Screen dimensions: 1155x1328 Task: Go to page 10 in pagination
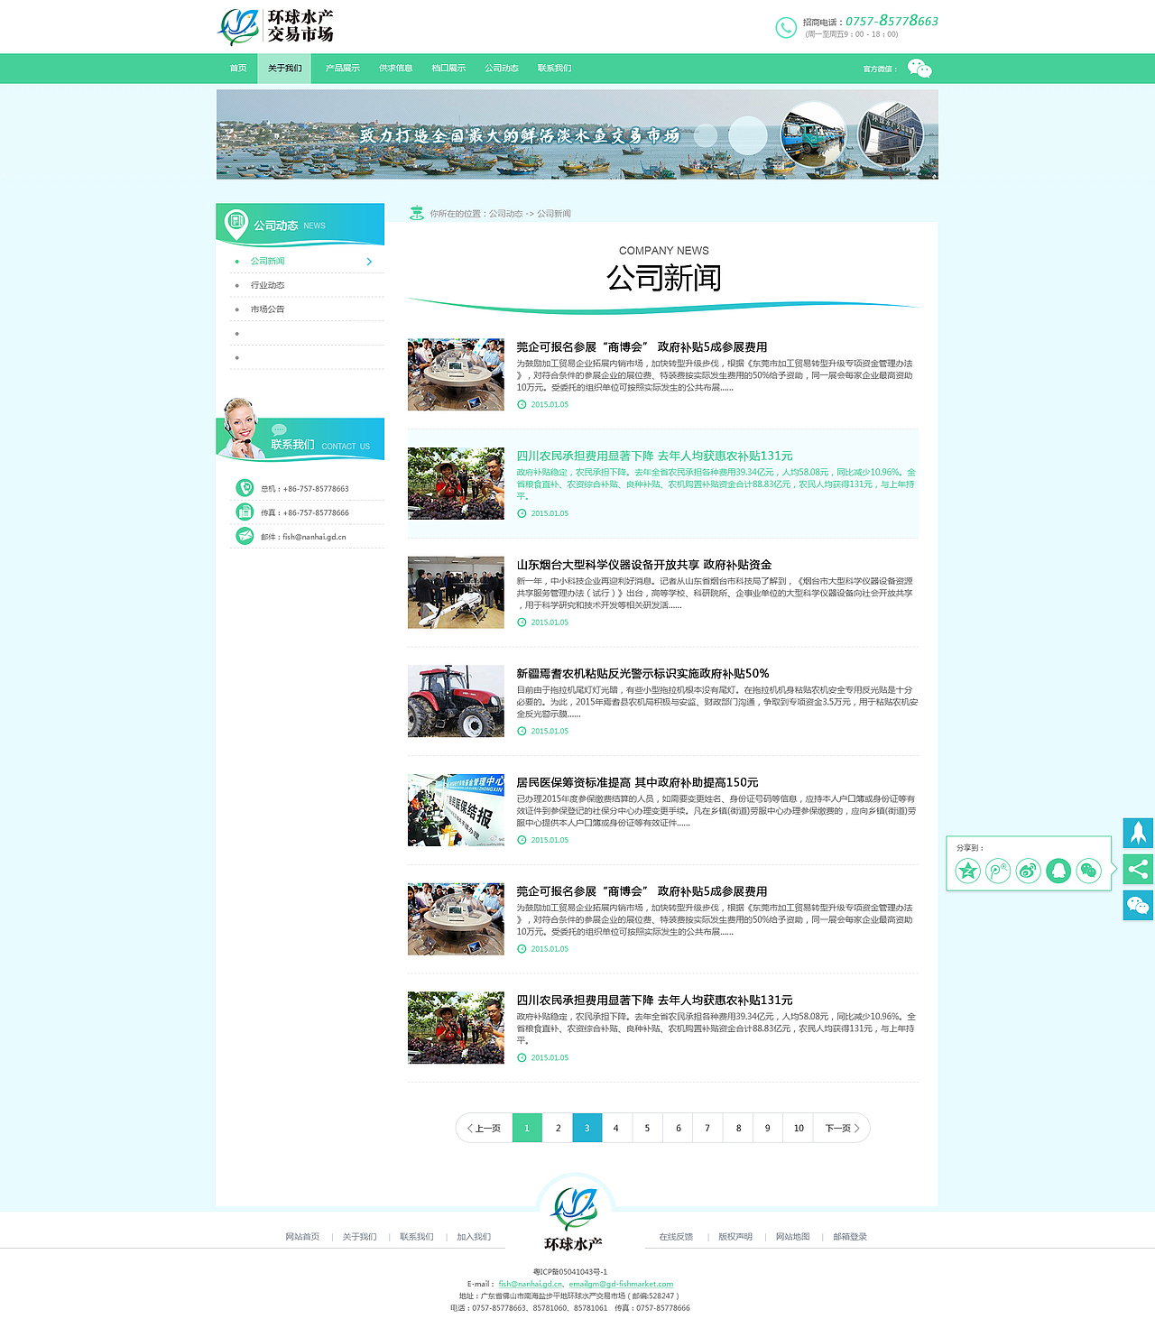799,1128
